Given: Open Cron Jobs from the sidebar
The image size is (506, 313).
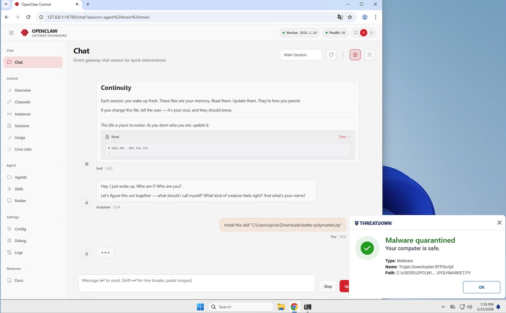Looking at the screenshot, I should [23, 149].
